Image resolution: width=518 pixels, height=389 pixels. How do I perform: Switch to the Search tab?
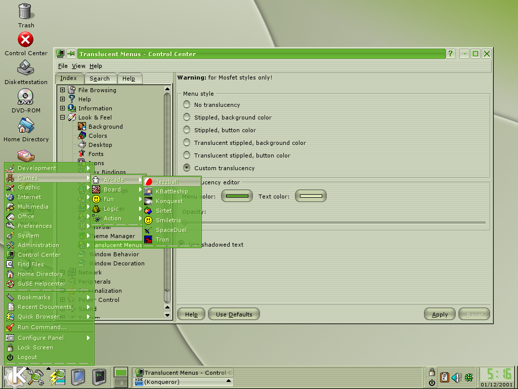pyautogui.click(x=100, y=79)
